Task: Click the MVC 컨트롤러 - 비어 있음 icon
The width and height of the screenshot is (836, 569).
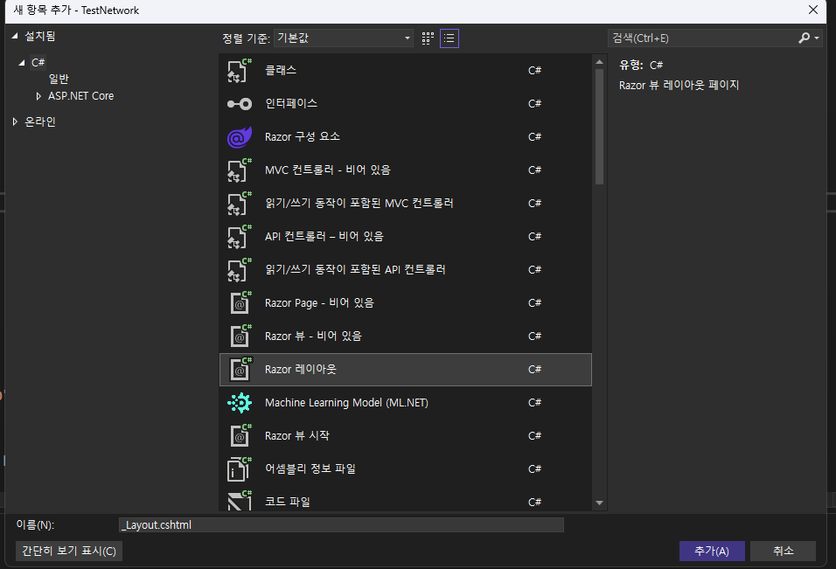Action: pyautogui.click(x=240, y=170)
